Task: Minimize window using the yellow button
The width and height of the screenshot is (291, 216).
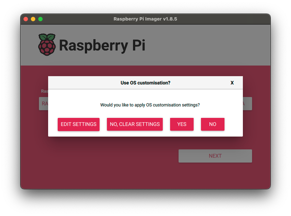Action: pyautogui.click(x=33, y=19)
